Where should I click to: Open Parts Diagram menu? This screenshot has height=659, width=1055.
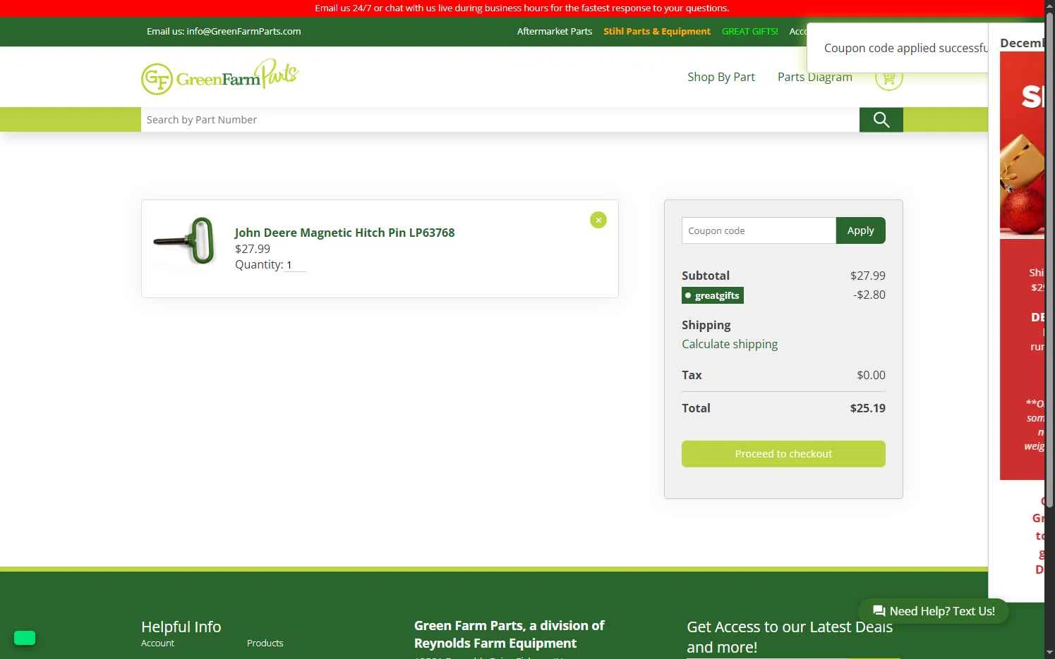click(814, 77)
